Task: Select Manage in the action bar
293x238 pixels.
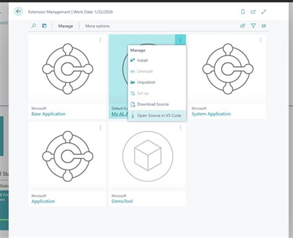Action: coord(66,26)
